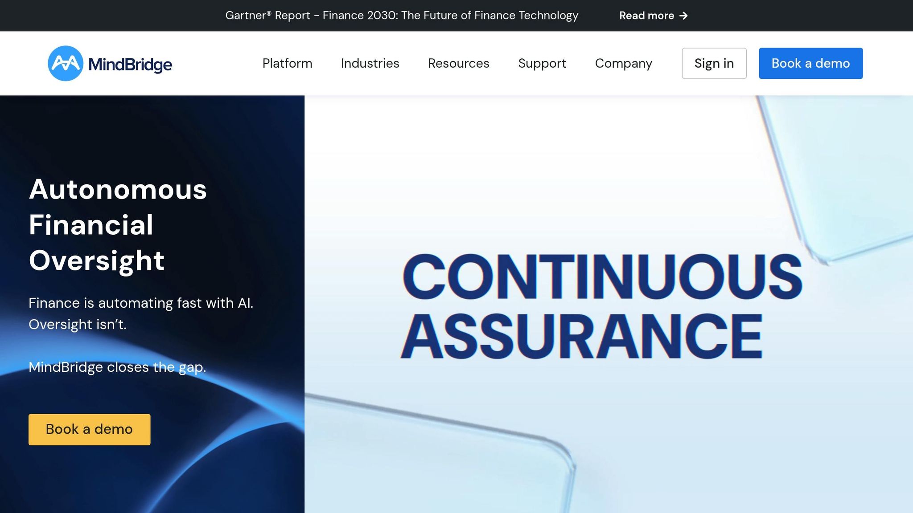This screenshot has height=513, width=913.
Task: Click the arrow icon beside Read more
Action: [683, 16]
